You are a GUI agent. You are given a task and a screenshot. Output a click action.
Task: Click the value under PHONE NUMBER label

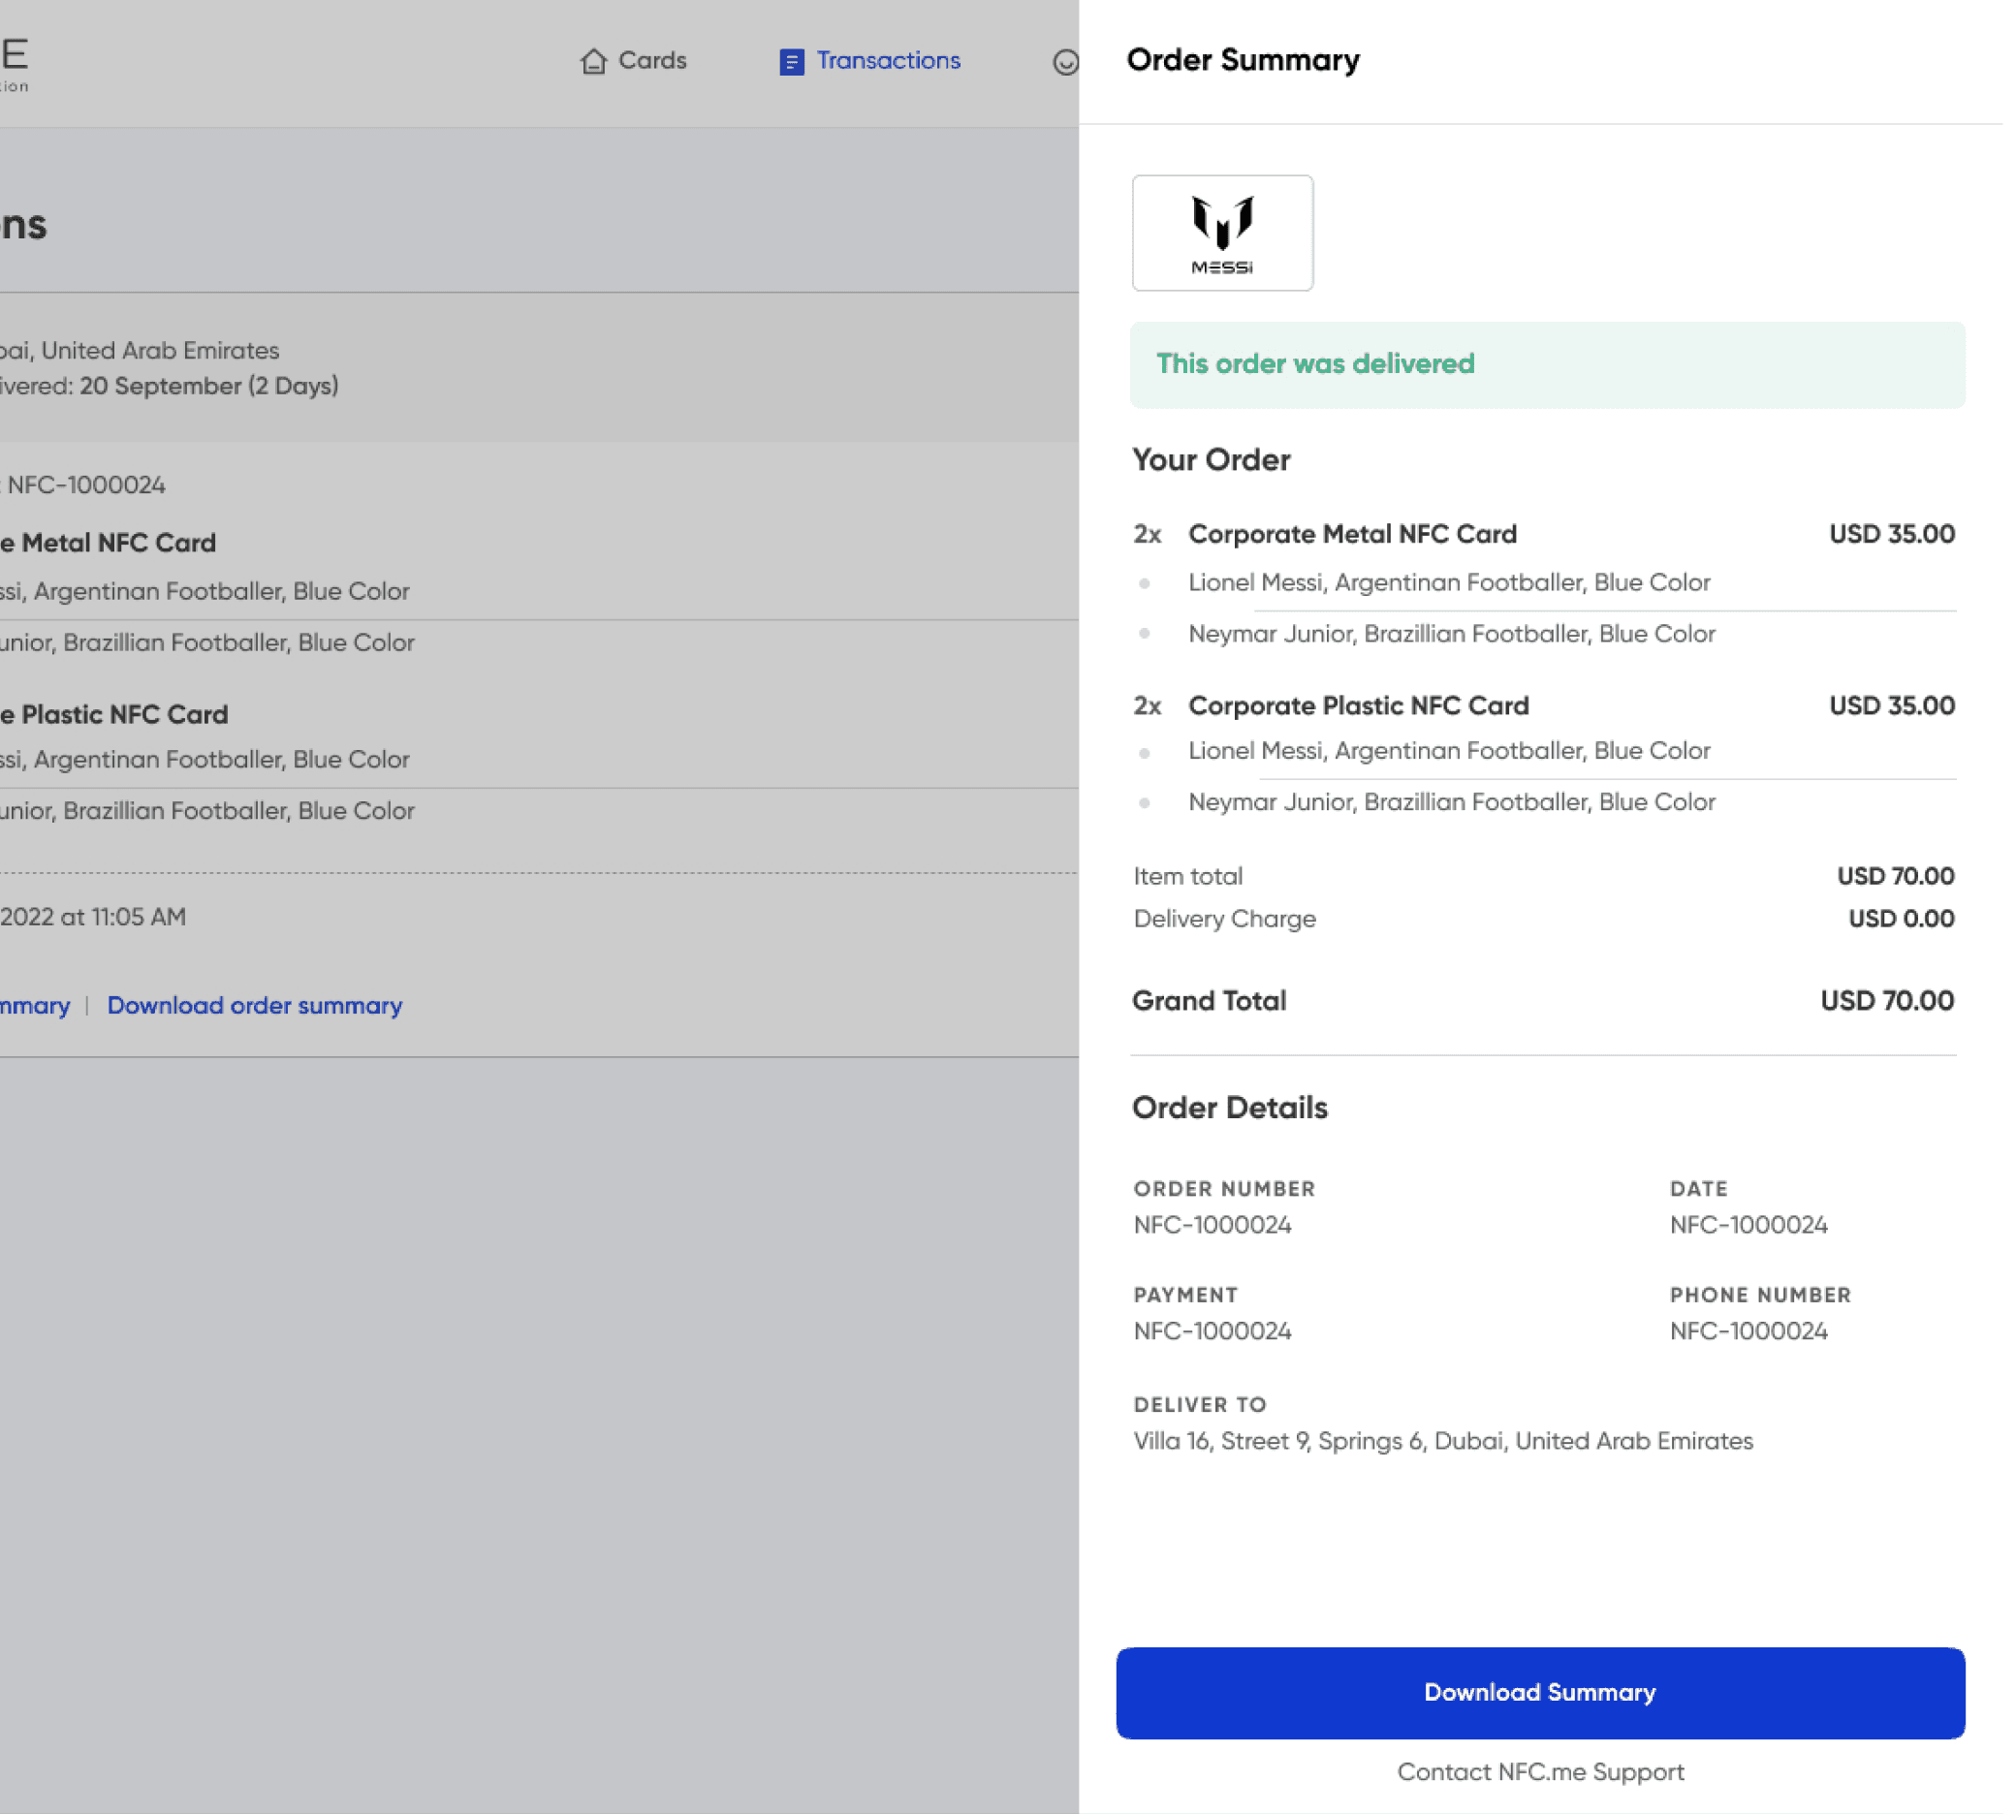(x=1748, y=1331)
